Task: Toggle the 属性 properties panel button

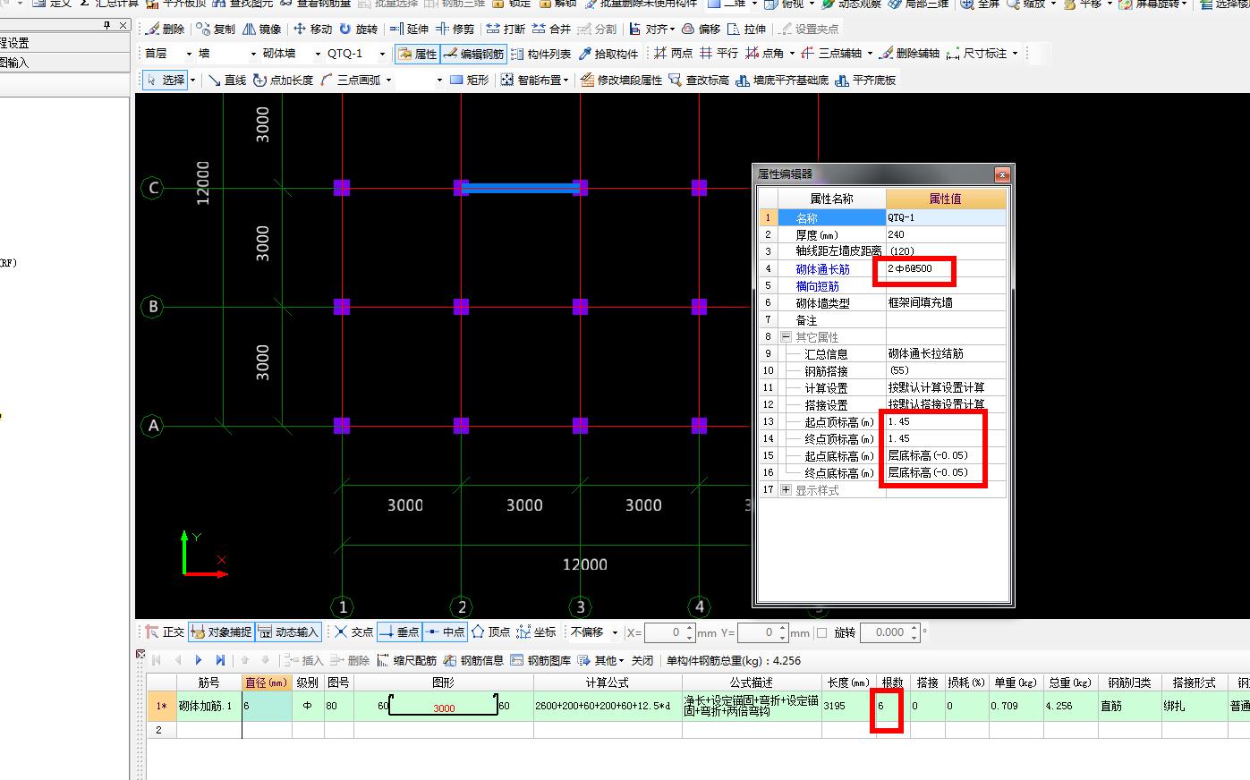Action: 417,54
